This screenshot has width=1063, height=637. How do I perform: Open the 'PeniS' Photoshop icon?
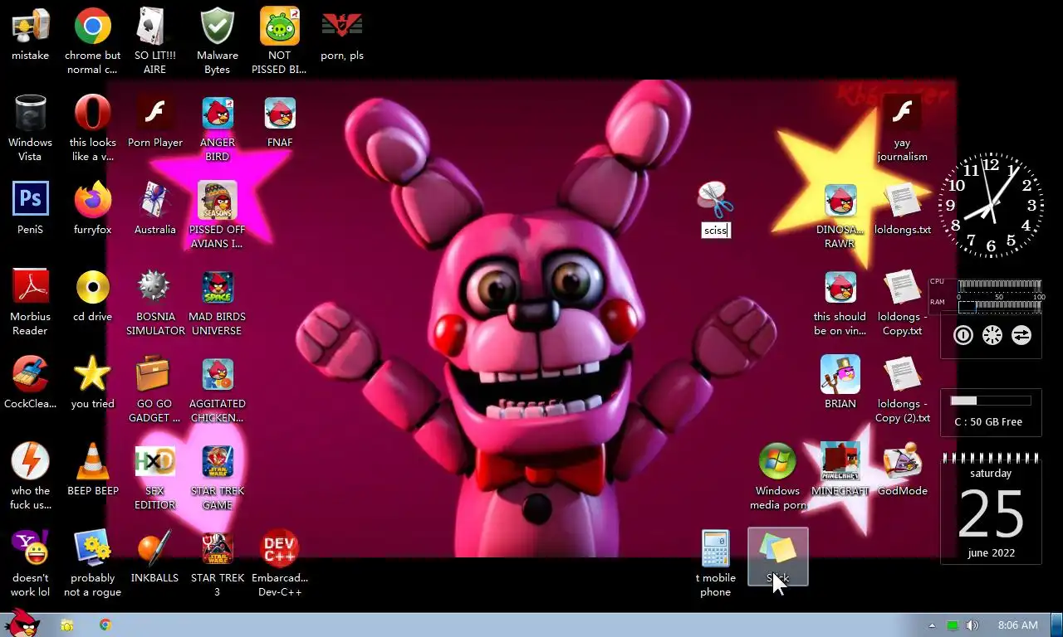click(x=30, y=200)
